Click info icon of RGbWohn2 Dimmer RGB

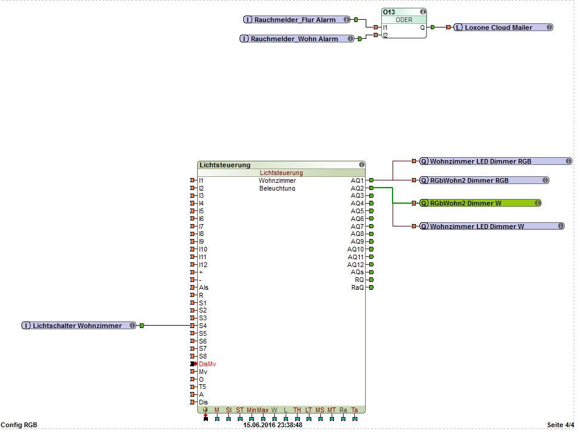(545, 180)
